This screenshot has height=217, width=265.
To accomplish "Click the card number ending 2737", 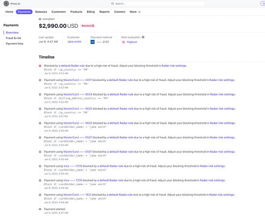I will [x=103, y=42].
